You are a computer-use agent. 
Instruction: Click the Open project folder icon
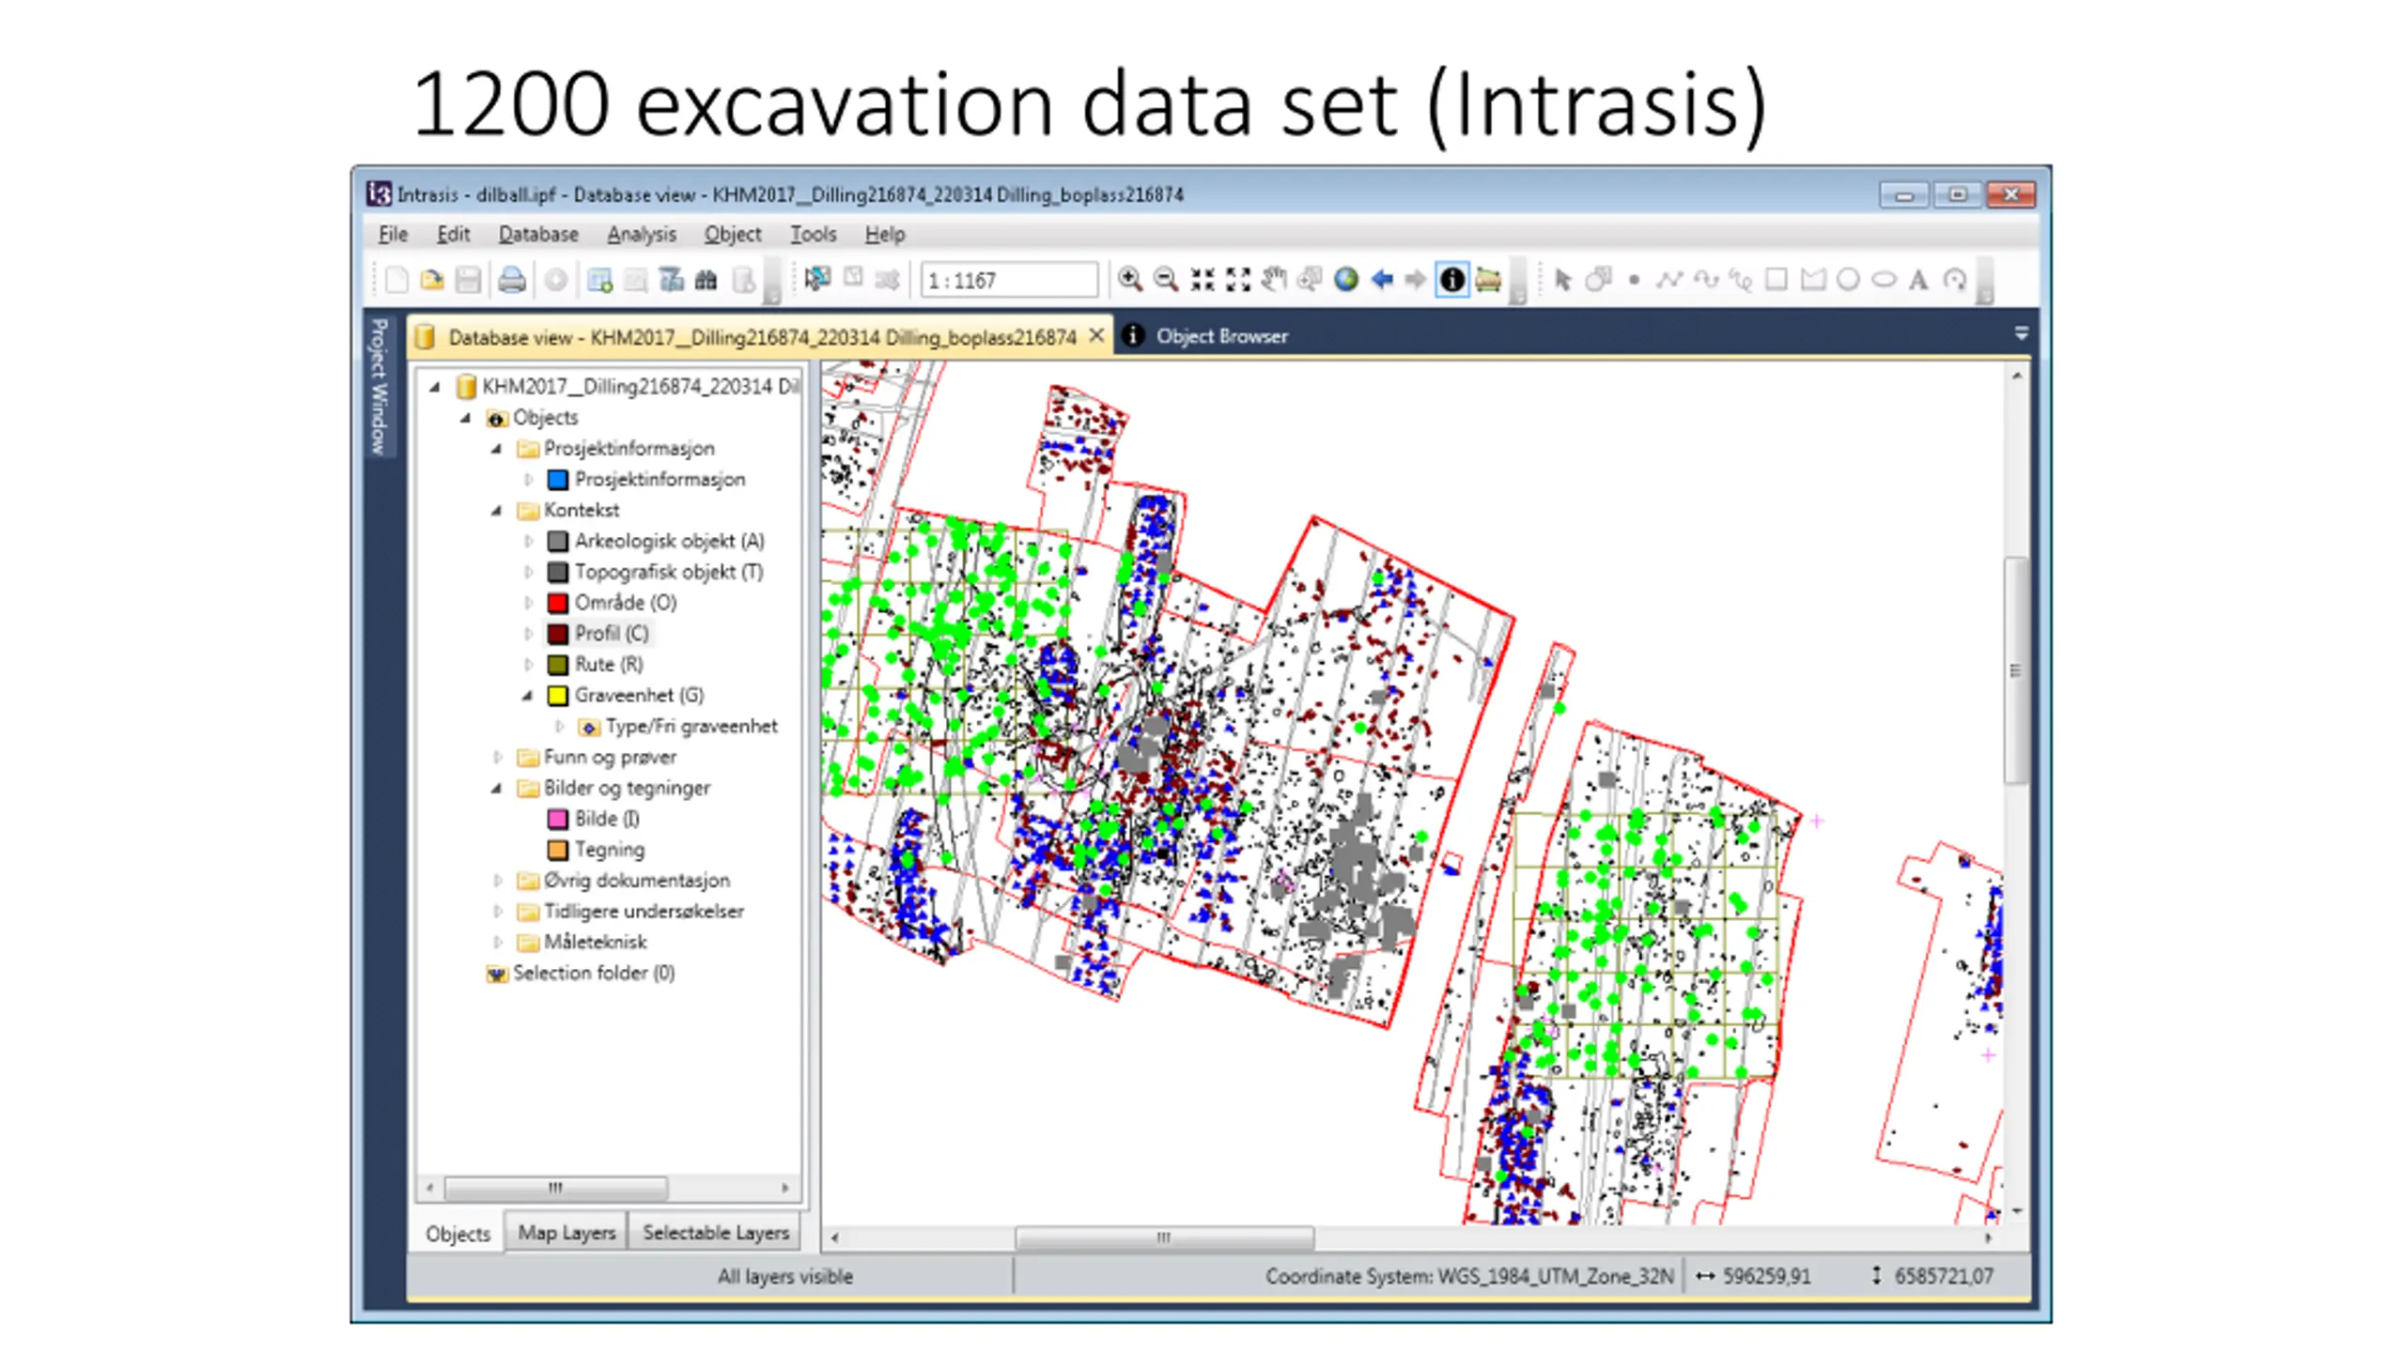[432, 280]
